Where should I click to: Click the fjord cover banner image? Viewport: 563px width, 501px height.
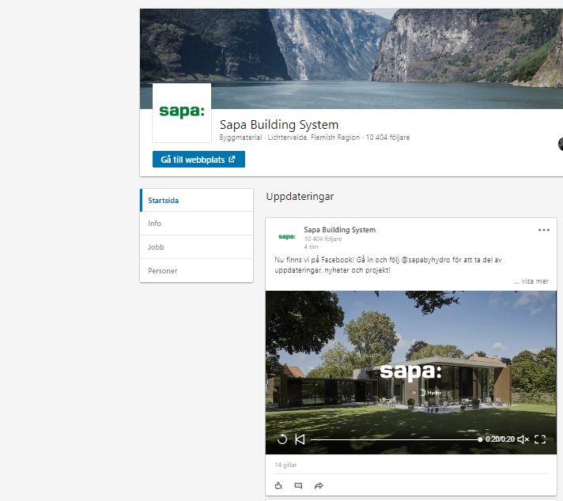pyautogui.click(x=351, y=58)
